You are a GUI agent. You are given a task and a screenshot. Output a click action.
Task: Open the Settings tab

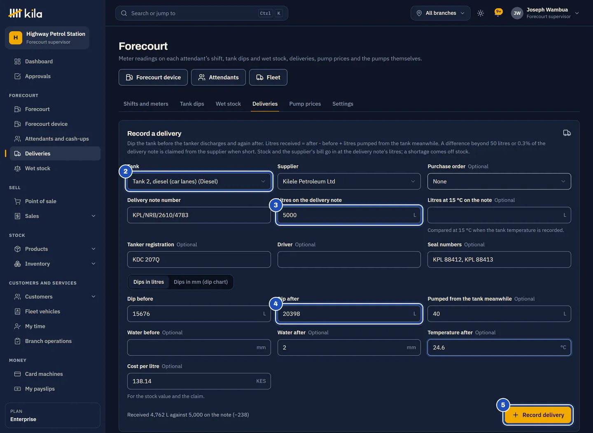pyautogui.click(x=343, y=104)
